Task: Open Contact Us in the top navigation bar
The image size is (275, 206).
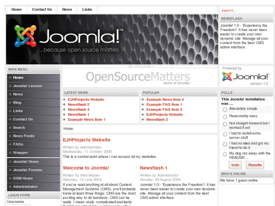Action: 42,10
